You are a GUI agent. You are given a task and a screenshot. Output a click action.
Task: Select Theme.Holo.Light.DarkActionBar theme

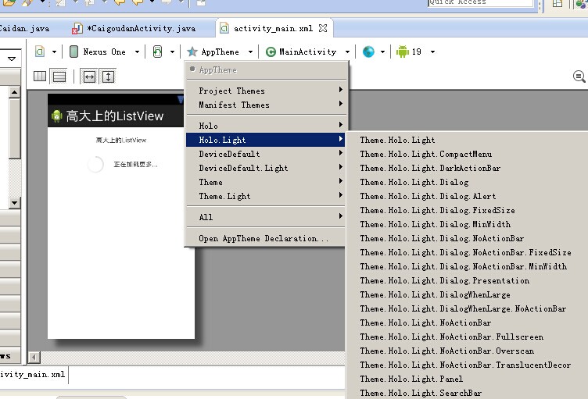(430, 168)
